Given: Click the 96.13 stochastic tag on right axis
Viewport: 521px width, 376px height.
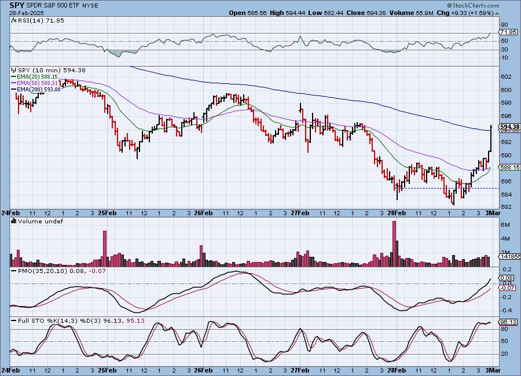Looking at the screenshot, I should (x=508, y=322).
